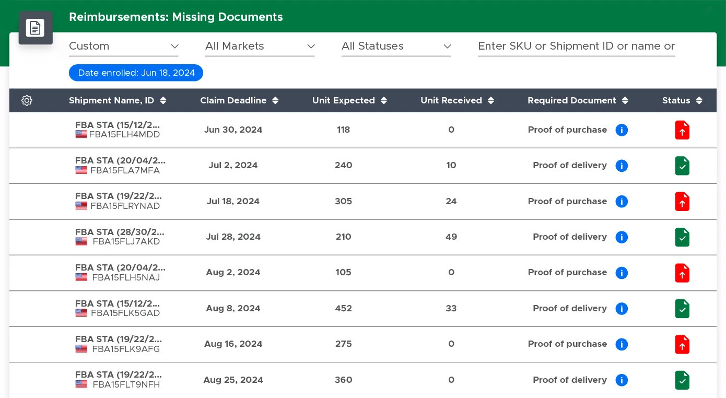Click shipment ID FBA15FLK5GAD

tap(125, 313)
